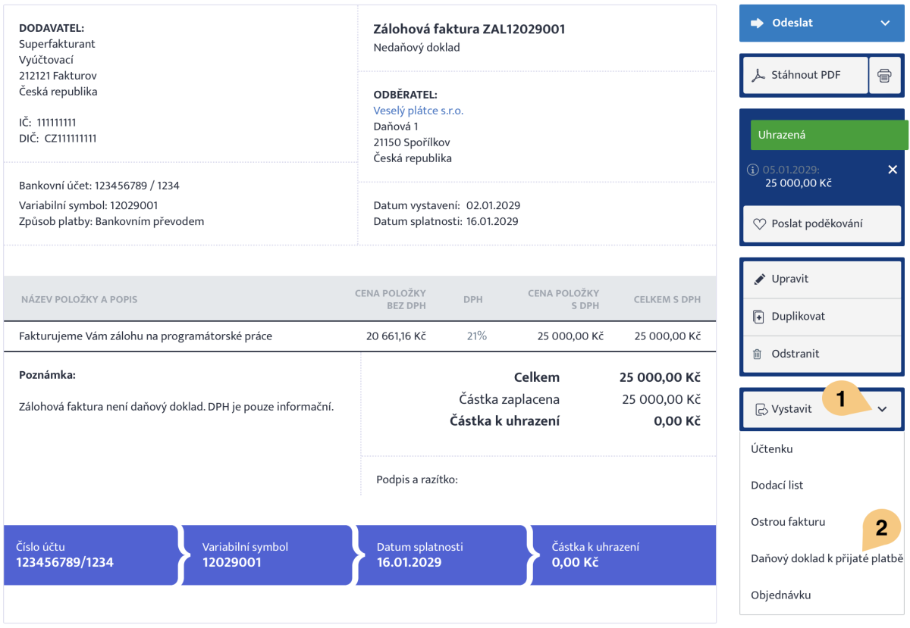
Task: Click the arrow icon on Odeslat button
Action: tap(756, 23)
